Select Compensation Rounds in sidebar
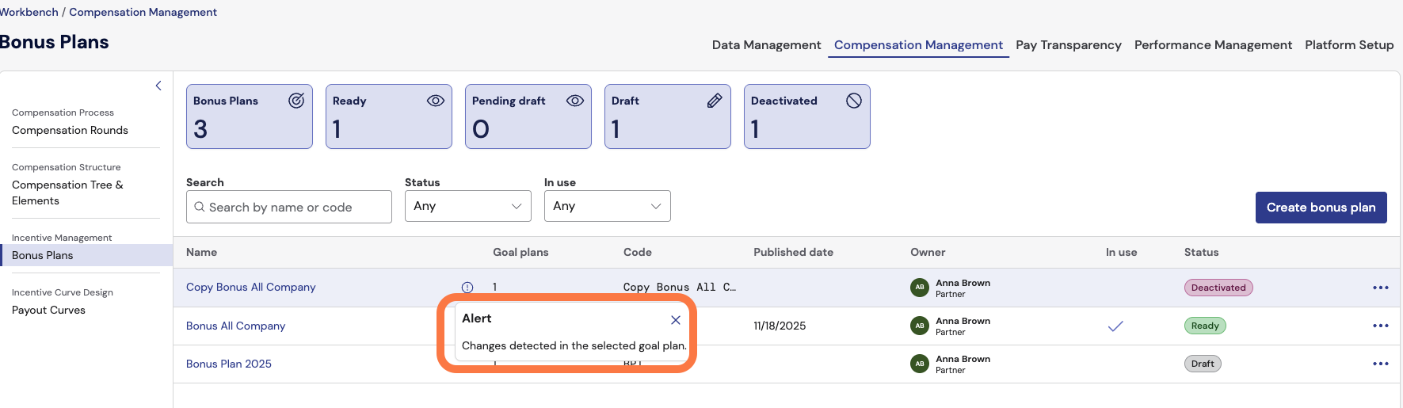This screenshot has width=1403, height=408. click(x=70, y=130)
